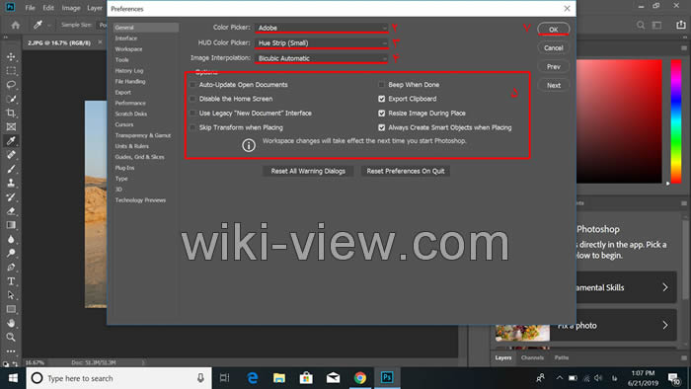
Task: Select the Blur tool
Action: pyautogui.click(x=11, y=239)
